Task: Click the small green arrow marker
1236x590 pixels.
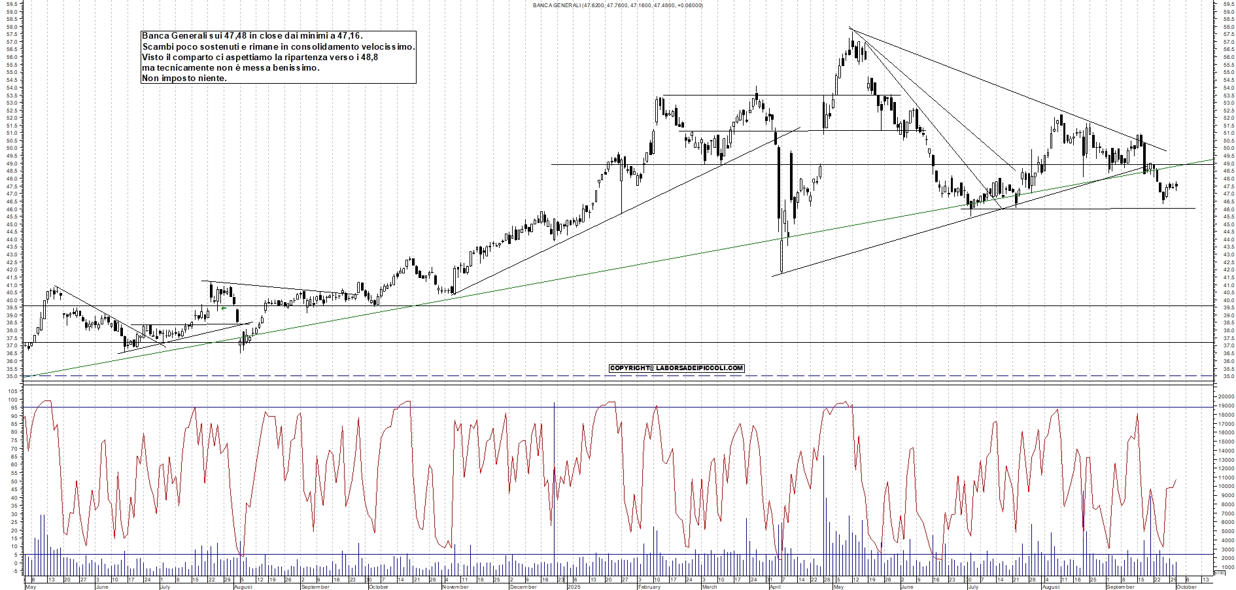Action: click(224, 308)
